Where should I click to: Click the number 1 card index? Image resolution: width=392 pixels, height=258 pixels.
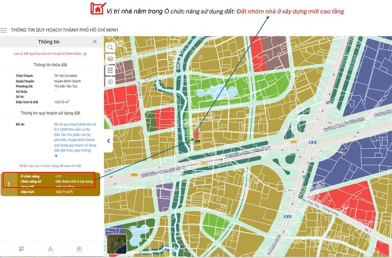9,184
